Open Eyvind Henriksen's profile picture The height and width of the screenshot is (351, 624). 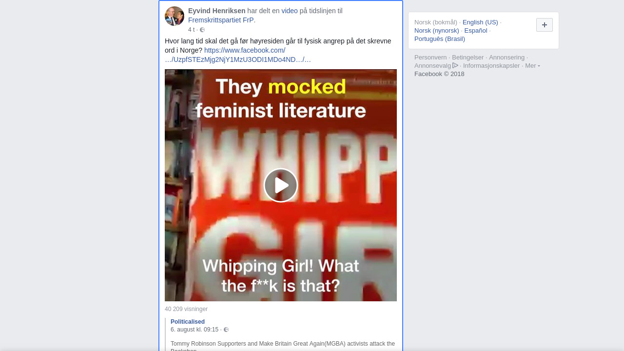click(x=175, y=16)
